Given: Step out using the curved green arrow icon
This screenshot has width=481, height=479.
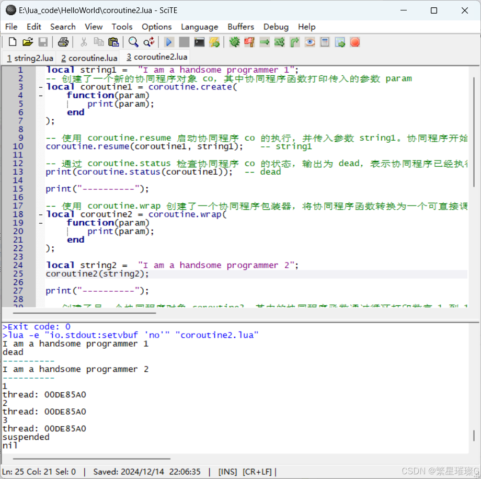Looking at the screenshot, I should point(294,42).
